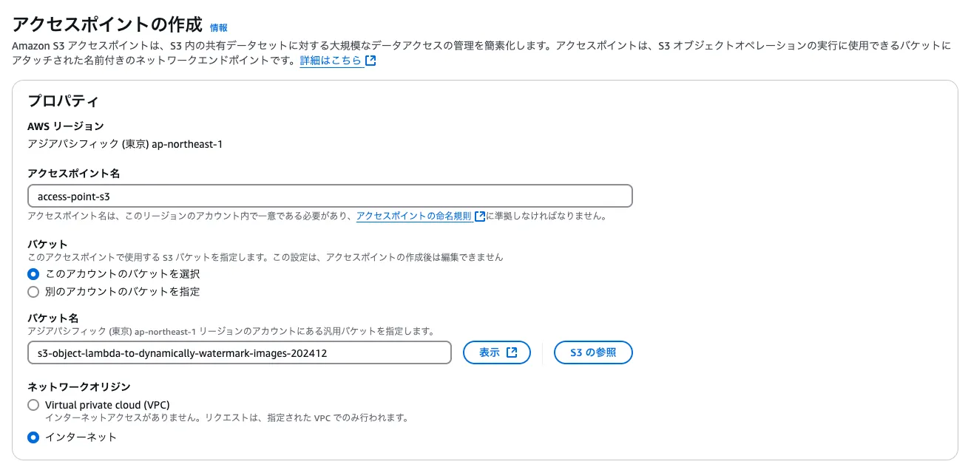Open the 情報 info link beside the title
Screen dimensions: 968x467
pyautogui.click(x=219, y=27)
